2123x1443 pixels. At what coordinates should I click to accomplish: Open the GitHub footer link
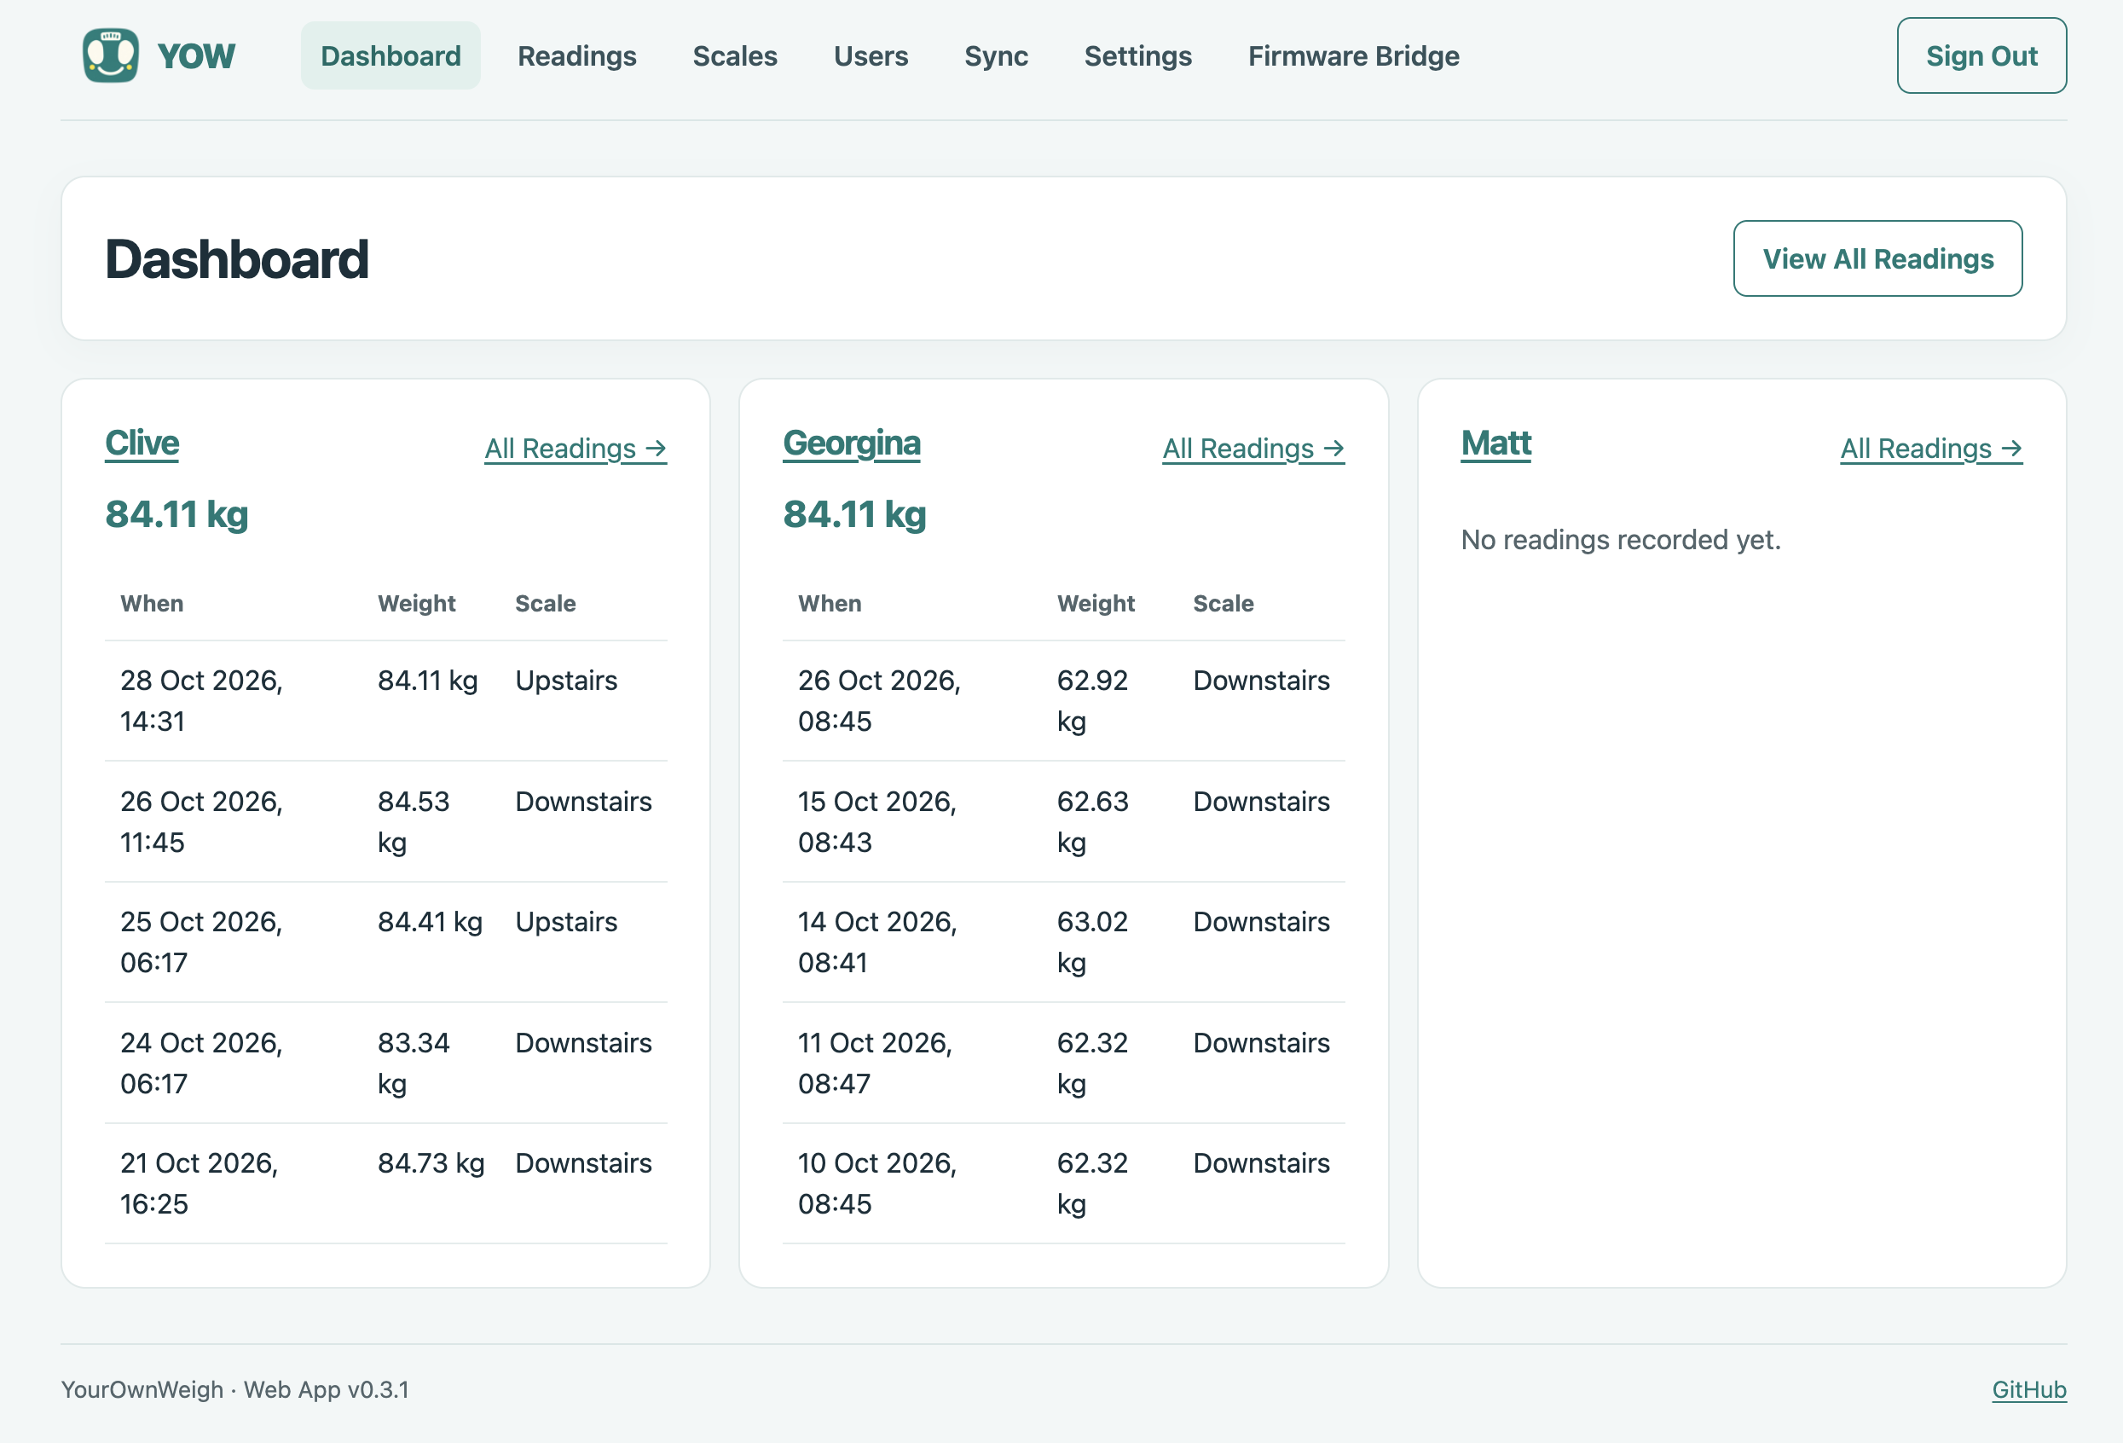pos(2029,1389)
